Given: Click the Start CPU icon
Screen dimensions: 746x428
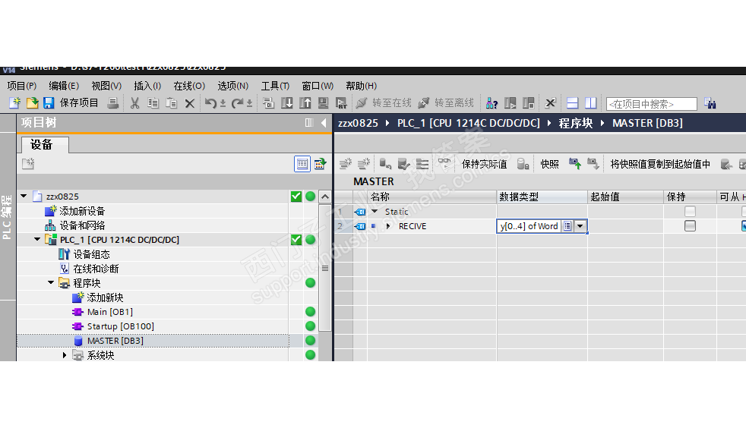Looking at the screenshot, I should pos(510,103).
